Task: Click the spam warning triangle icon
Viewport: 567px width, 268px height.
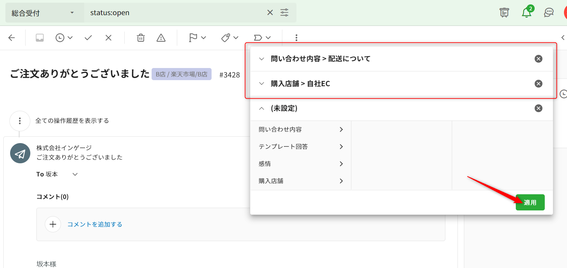Action: [x=161, y=38]
